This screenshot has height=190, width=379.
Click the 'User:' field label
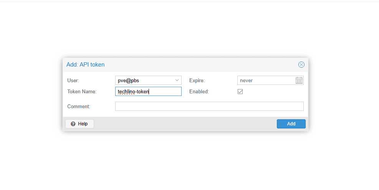click(73, 81)
